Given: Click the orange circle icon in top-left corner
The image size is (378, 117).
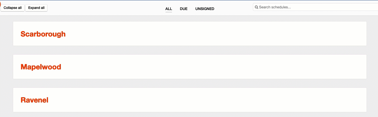Looking at the screenshot, I should pos(0,3).
